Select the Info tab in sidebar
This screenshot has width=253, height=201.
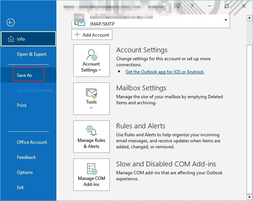tap(29, 39)
